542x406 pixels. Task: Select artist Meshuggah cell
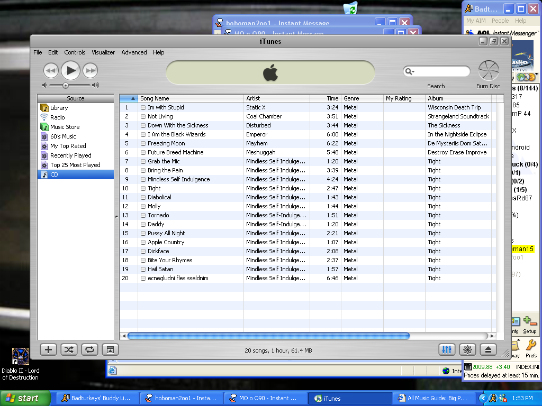click(261, 153)
